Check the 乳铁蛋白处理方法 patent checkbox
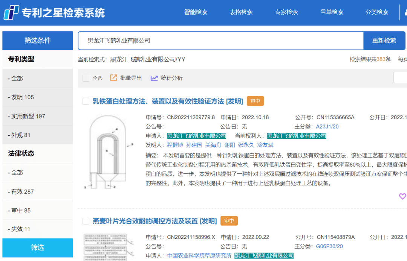 pyautogui.click(x=86, y=101)
